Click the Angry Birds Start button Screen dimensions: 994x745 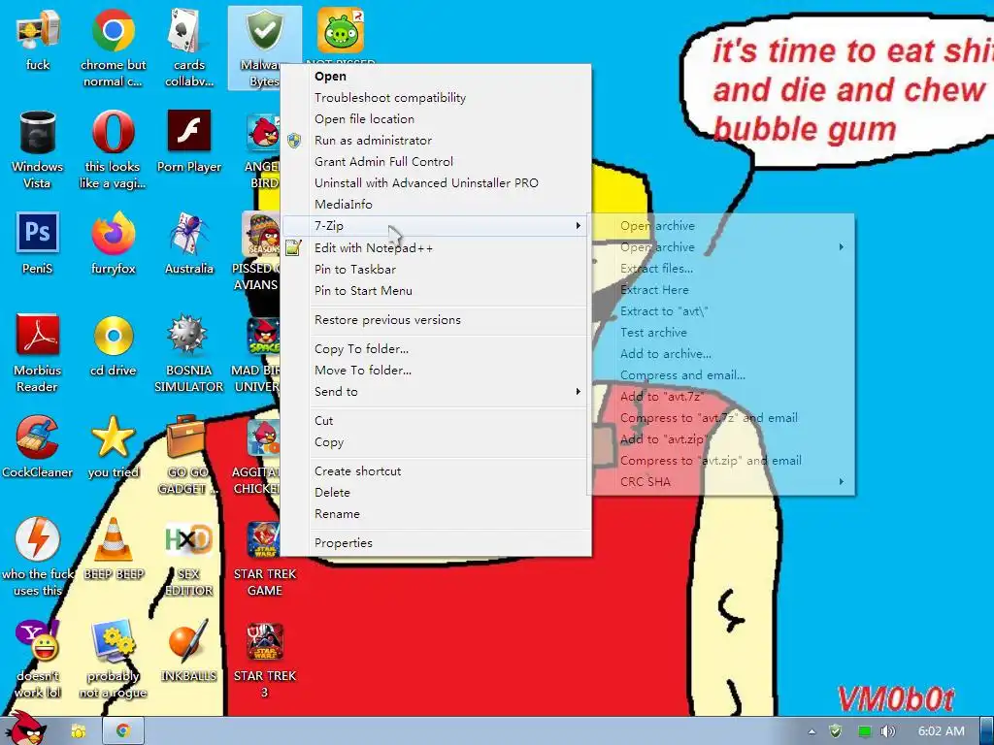26,729
